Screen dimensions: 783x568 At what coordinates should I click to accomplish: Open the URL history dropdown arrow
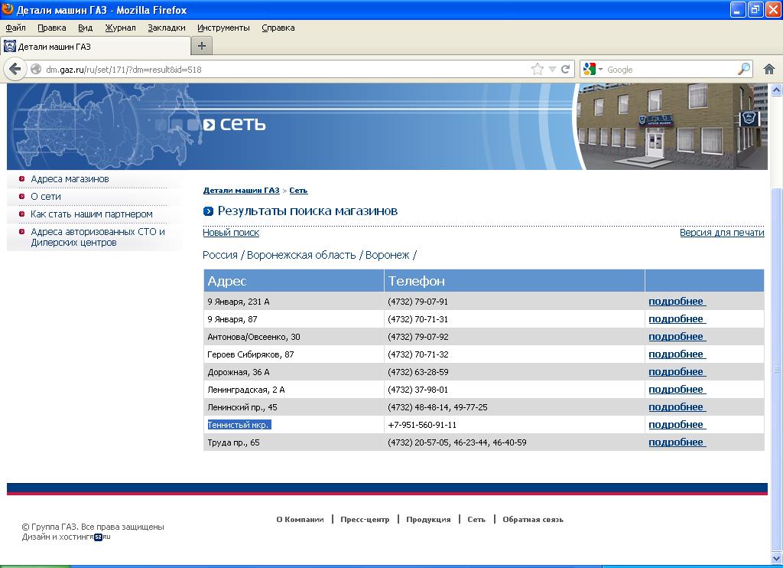click(552, 69)
